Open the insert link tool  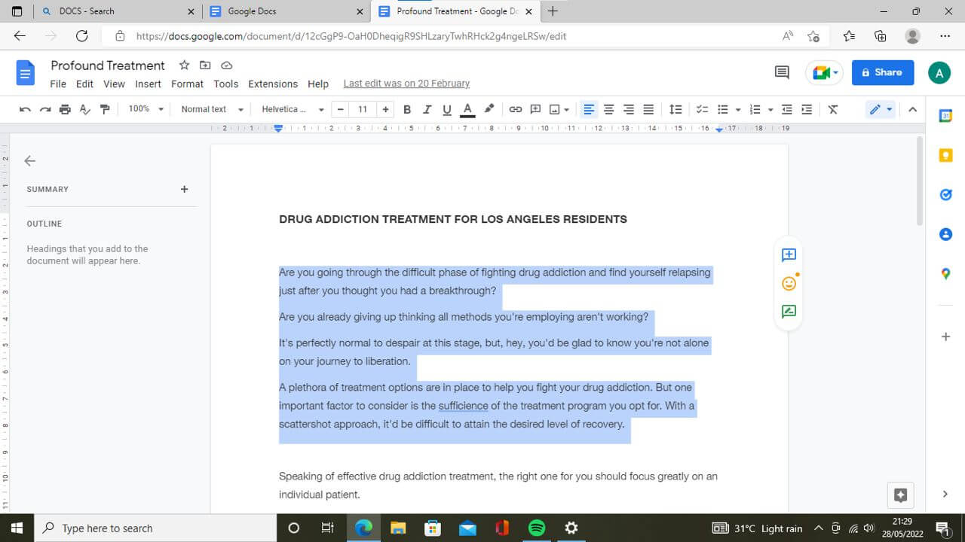516,109
